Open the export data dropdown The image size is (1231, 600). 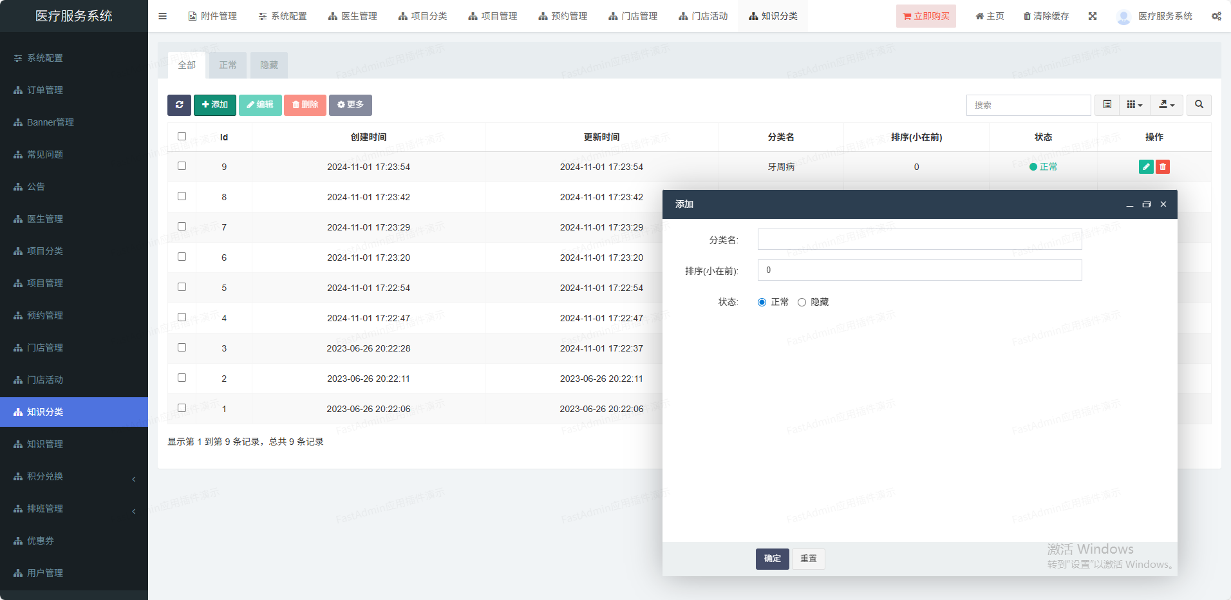coord(1167,105)
